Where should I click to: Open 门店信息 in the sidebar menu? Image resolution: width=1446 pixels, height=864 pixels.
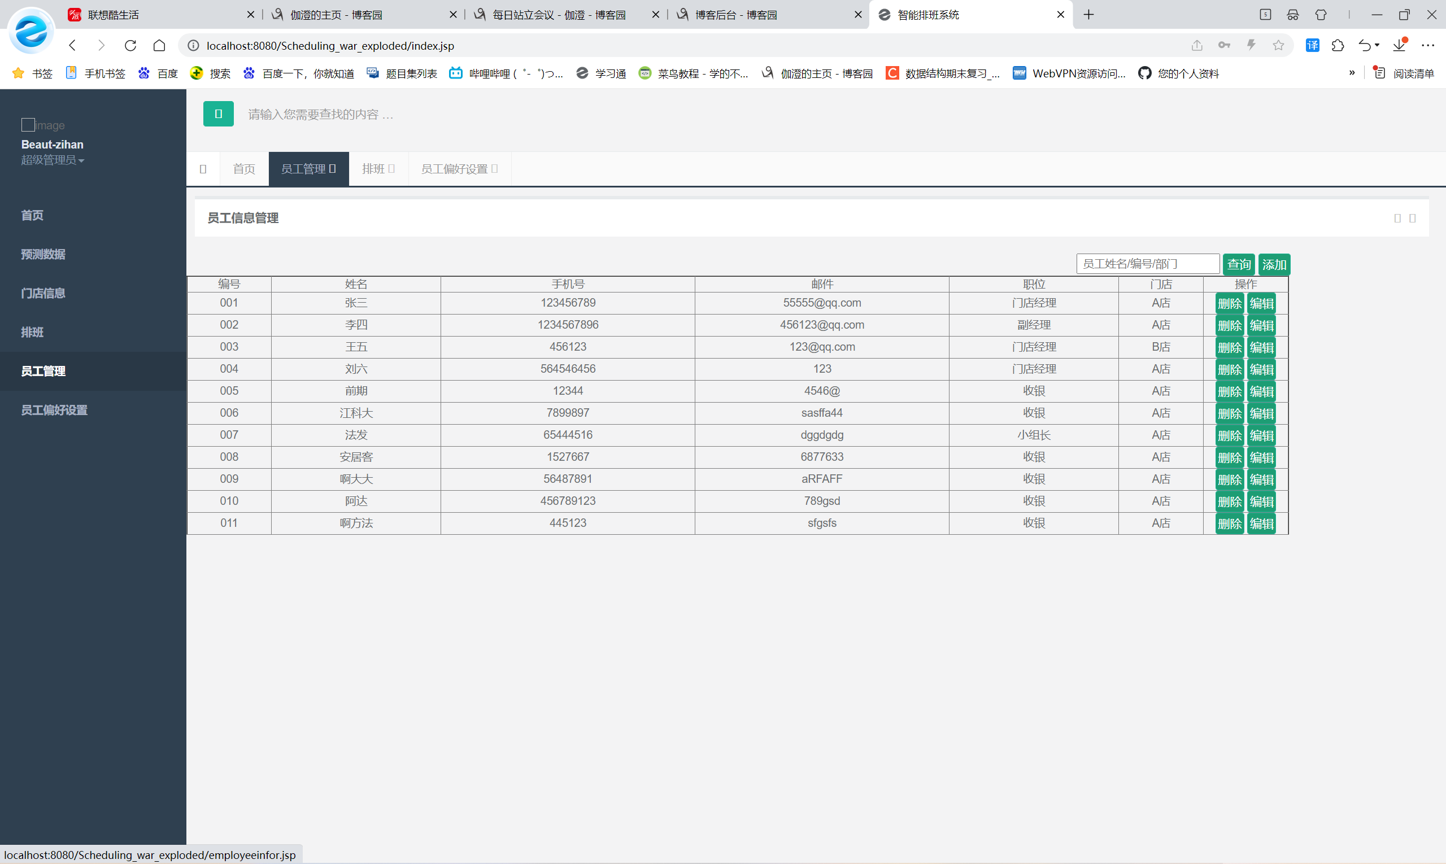[x=43, y=293]
